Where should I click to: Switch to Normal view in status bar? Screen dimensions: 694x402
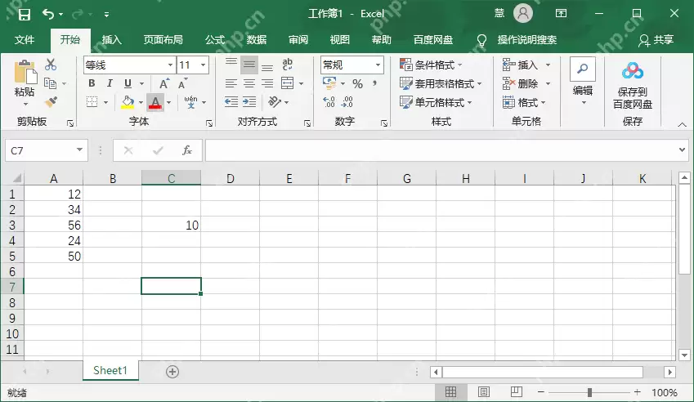click(x=450, y=392)
